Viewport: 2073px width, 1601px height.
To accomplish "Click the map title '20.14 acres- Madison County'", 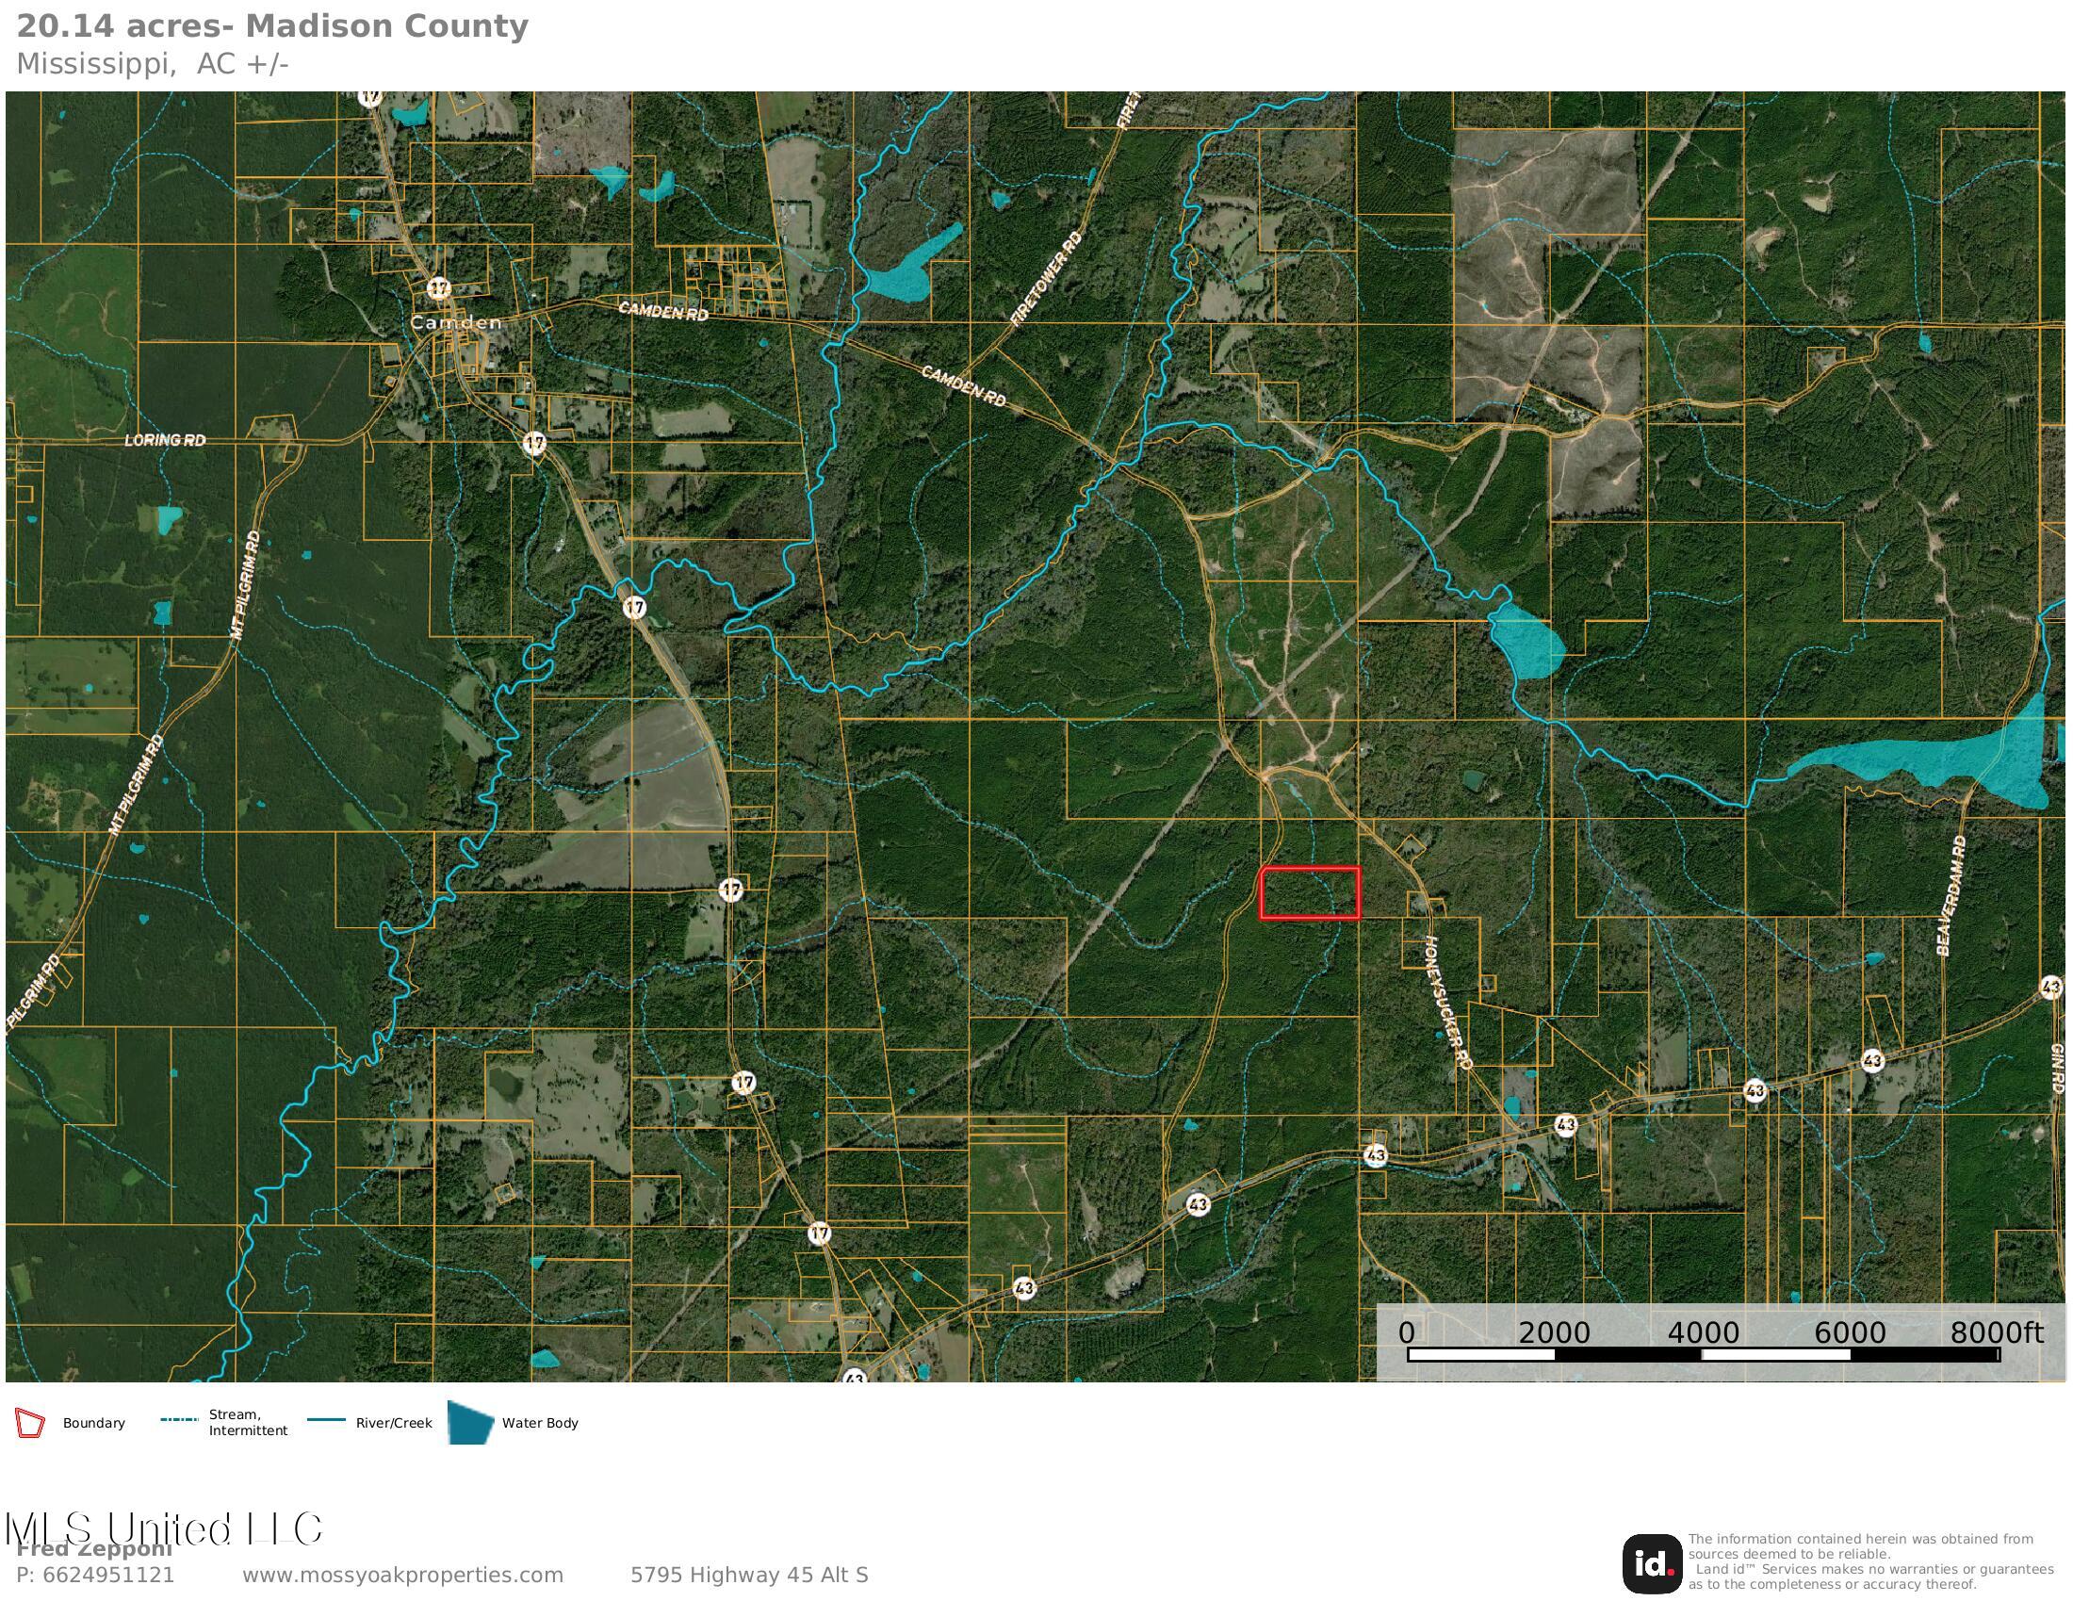I will 272,25.
